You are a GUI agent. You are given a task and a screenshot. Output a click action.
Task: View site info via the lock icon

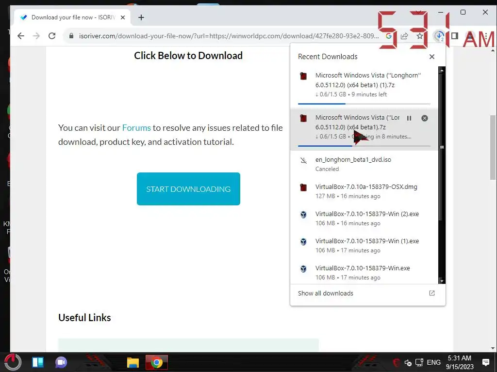(71, 36)
